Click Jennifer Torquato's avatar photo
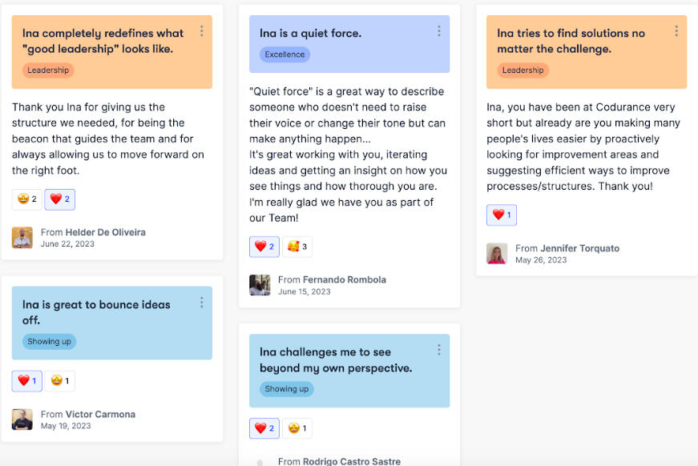The height and width of the screenshot is (466, 698). pyautogui.click(x=497, y=254)
